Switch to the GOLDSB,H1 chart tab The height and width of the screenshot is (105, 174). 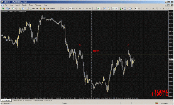point(28,101)
